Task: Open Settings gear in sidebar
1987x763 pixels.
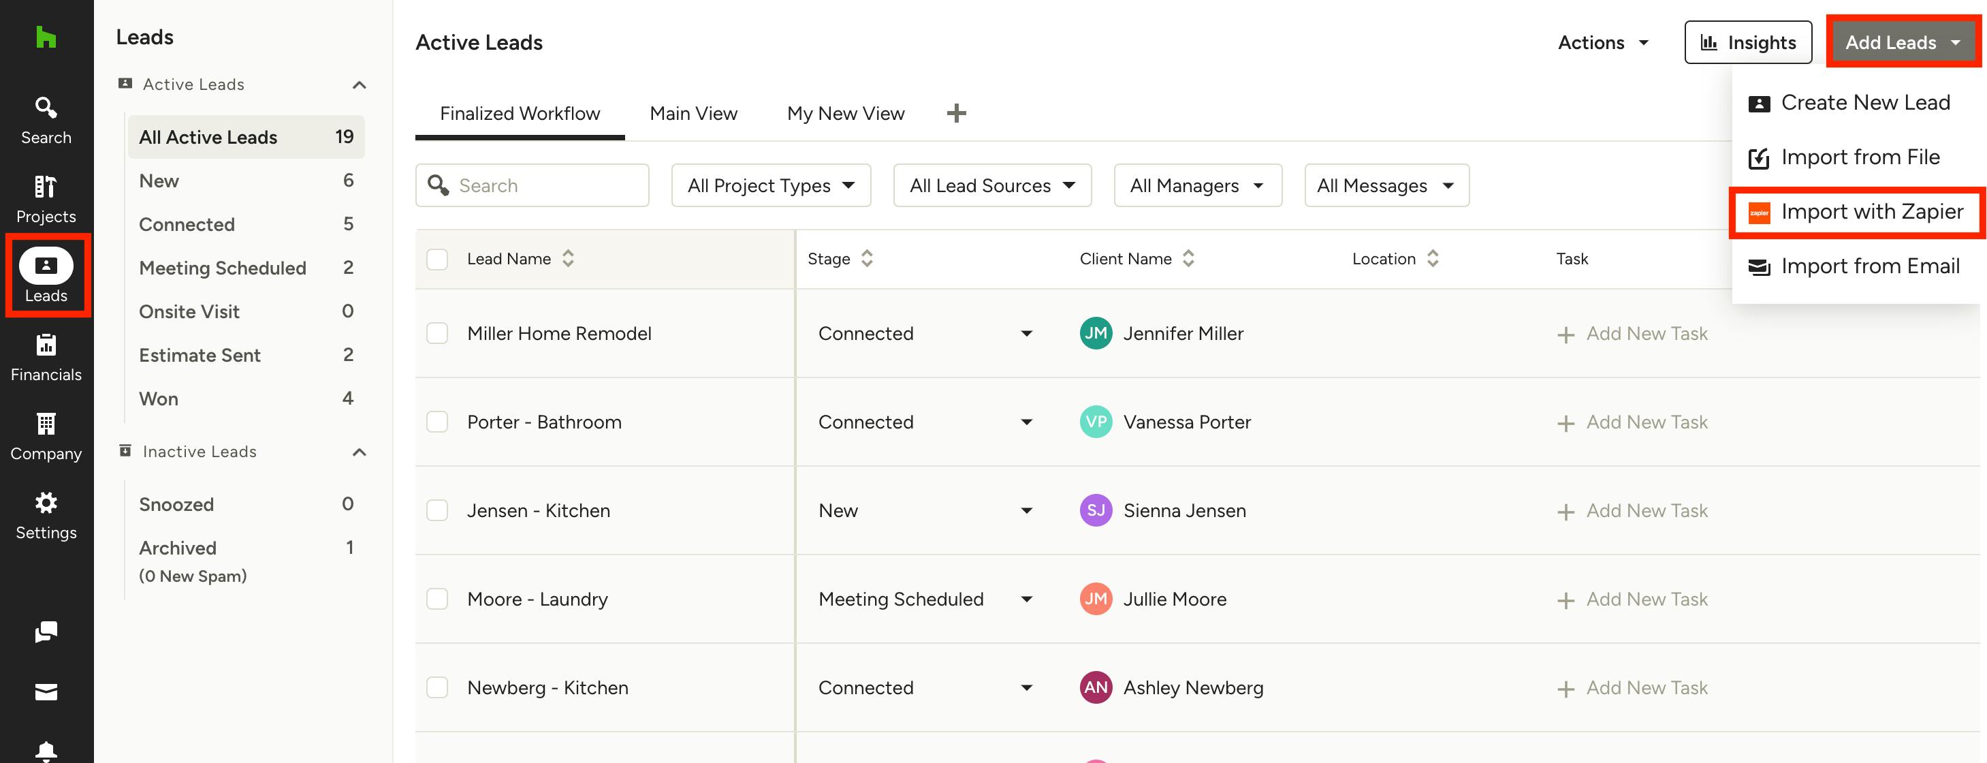Action: [x=46, y=515]
